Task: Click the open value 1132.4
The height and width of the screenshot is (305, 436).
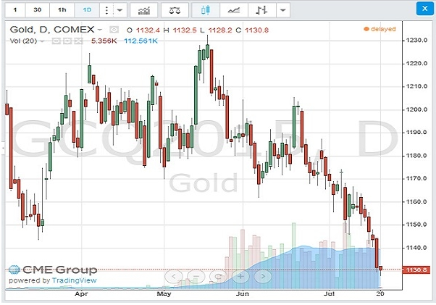Action: click(x=148, y=30)
